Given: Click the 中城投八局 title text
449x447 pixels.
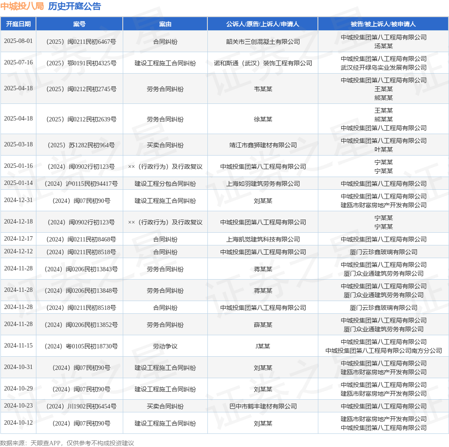Looking at the screenshot, I should 22,6.
